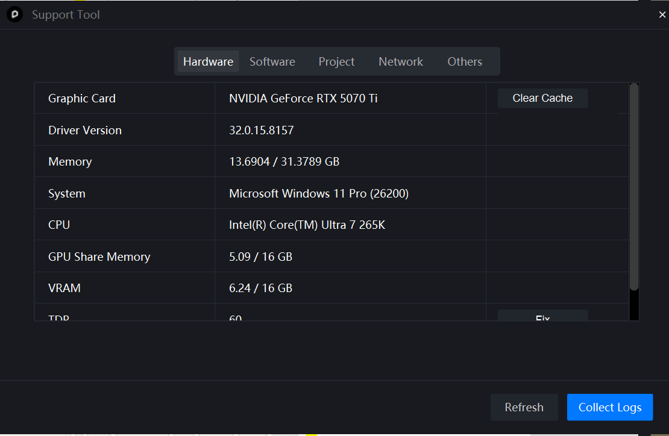Open the Software tab
669x436 pixels.
pyautogui.click(x=272, y=61)
